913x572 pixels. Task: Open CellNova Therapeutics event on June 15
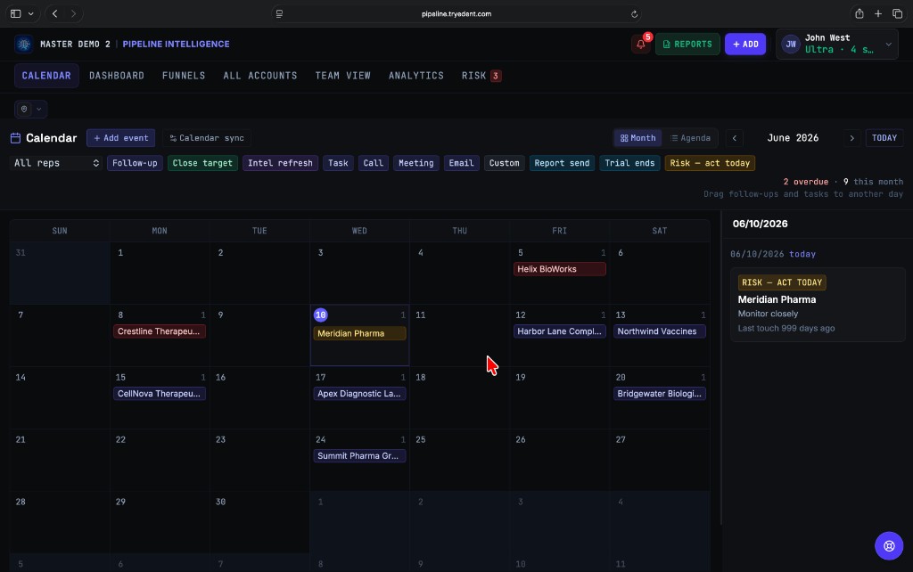point(159,393)
